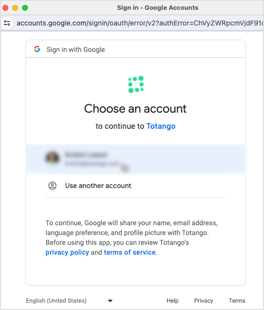The width and height of the screenshot is (264, 310).
Task: Select the blurred account row
Action: [136, 159]
